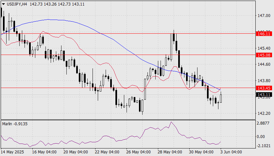Image resolution: width=274 pixels, height=156 pixels.
Task: Select the 145.40 price scale value
Action: coord(264,48)
